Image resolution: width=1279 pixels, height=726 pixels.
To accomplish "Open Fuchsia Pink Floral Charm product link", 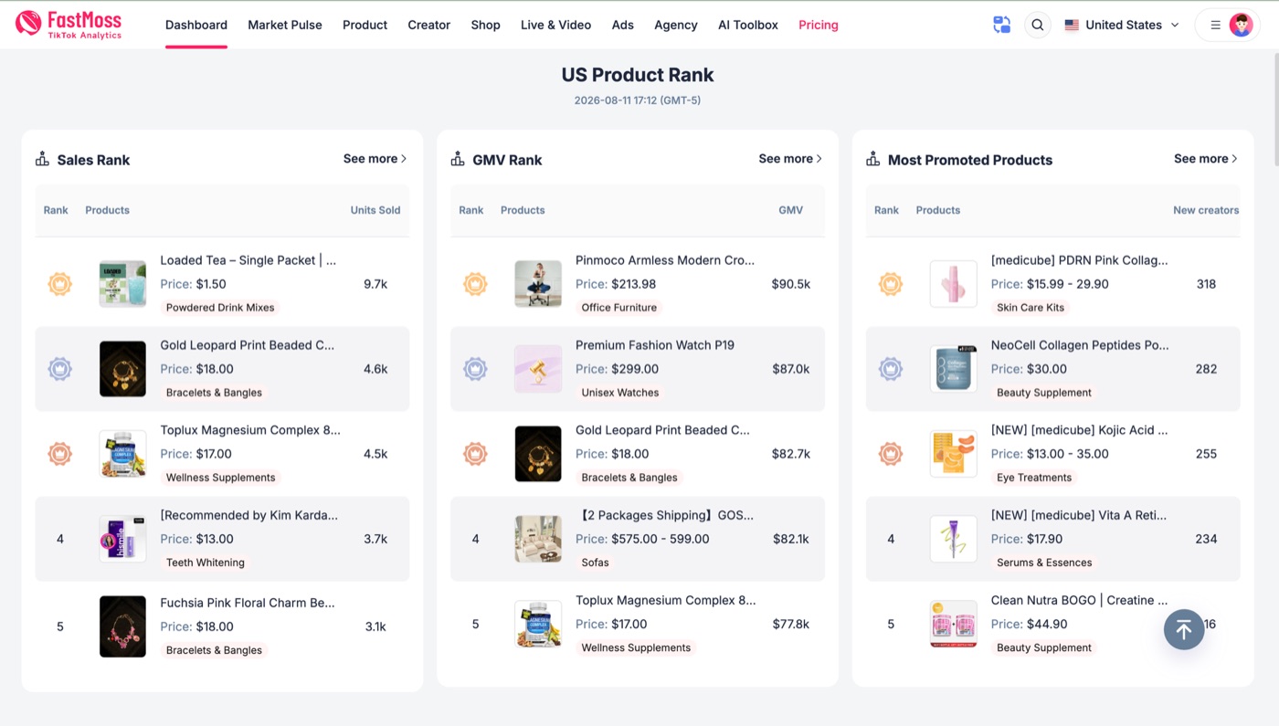I will (x=248, y=603).
